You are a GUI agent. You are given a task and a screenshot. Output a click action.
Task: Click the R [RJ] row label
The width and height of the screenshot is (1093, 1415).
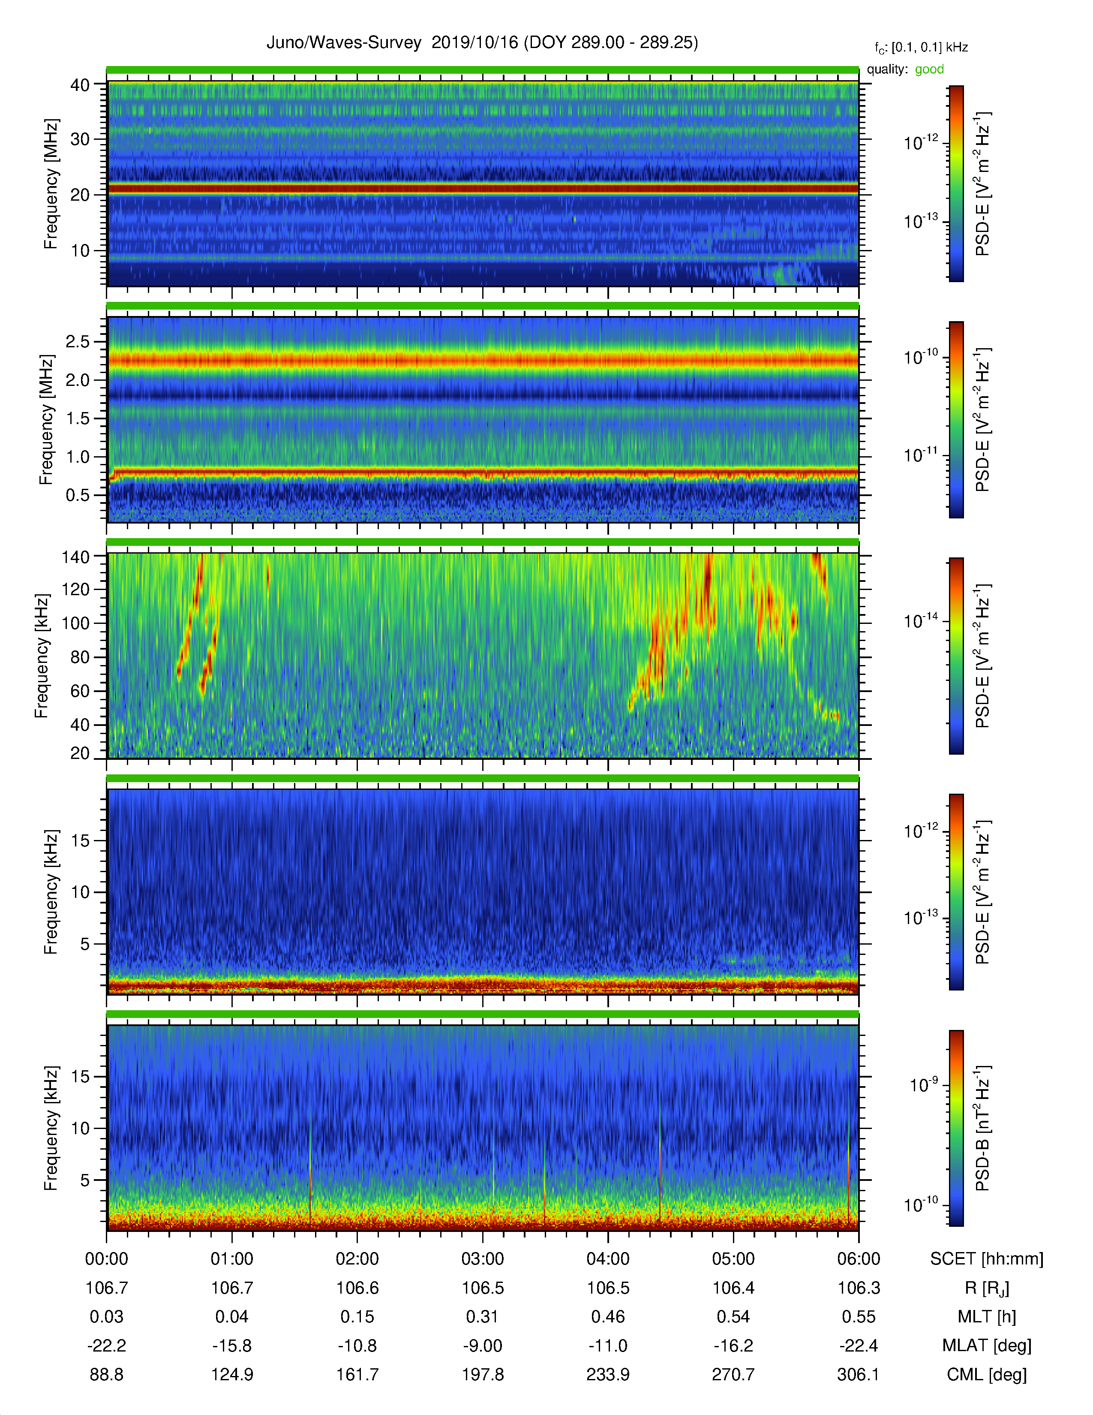tap(987, 1288)
